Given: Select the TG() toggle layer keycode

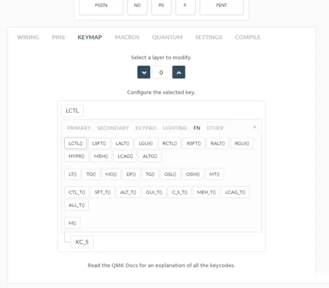Looking at the screenshot, I should [x=150, y=174].
